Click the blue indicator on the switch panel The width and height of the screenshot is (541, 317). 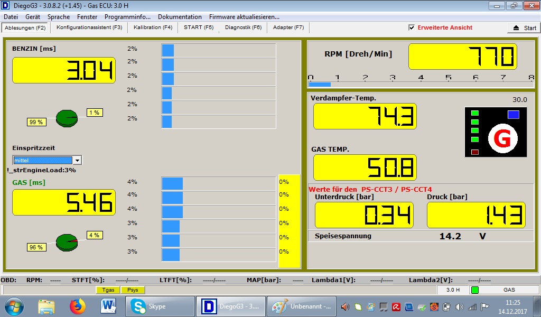(513, 115)
